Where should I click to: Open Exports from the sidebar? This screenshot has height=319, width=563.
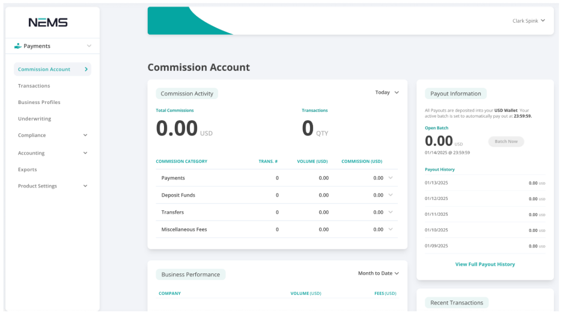pyautogui.click(x=28, y=169)
